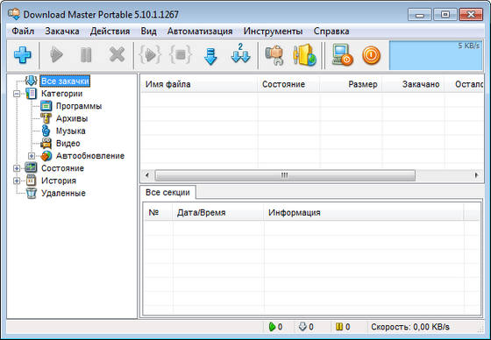Click the orange power shutdown icon
The height and width of the screenshot is (340, 491).
pyautogui.click(x=372, y=55)
